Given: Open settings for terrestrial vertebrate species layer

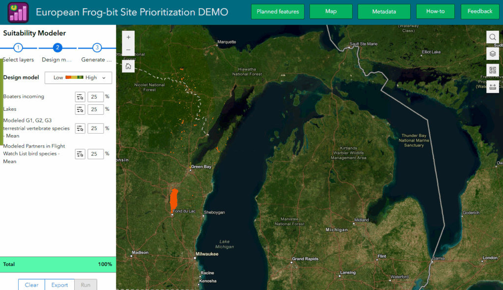Looking at the screenshot, I should 80,128.
